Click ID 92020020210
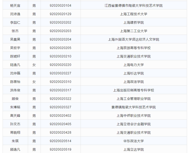Screen dimensions: 188x153 (x=61, y=57)
